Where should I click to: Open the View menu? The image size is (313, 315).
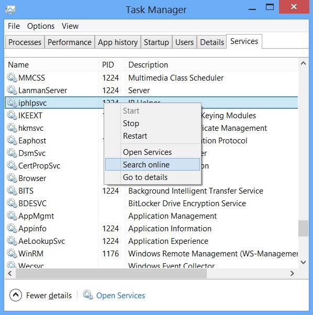click(x=70, y=26)
